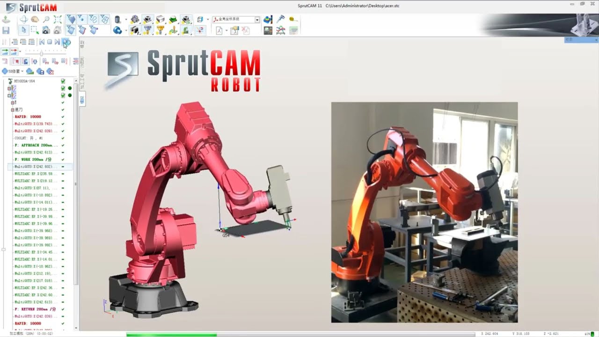This screenshot has width=599, height=337.
Task: Click the blue torus shape icon
Action: click(x=117, y=30)
